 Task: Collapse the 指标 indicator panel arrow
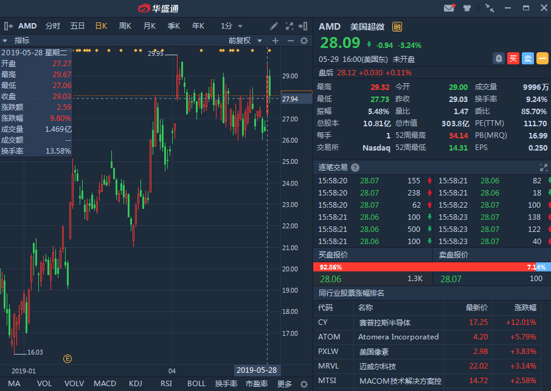(x=6, y=41)
